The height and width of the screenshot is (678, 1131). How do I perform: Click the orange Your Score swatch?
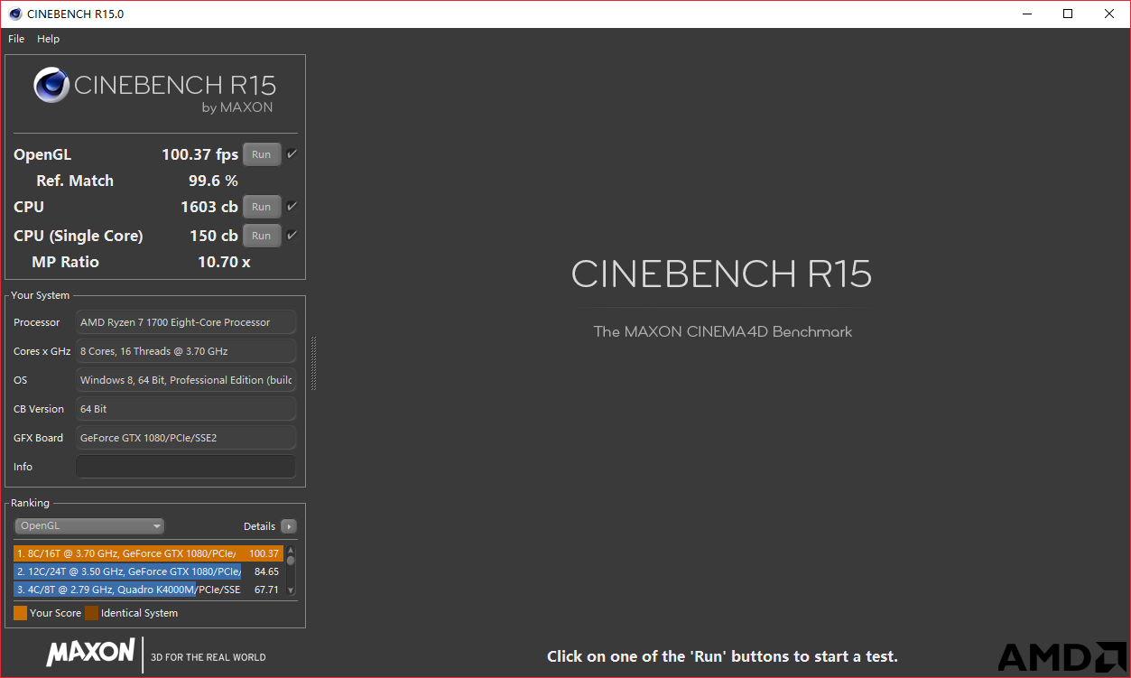pyautogui.click(x=20, y=613)
